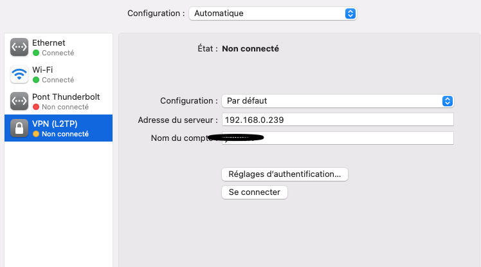
Task: Click the Pont Thunderbolt bridge icon
Action: pos(19,101)
